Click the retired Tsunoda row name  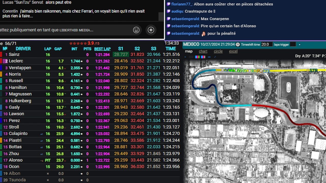(17, 180)
